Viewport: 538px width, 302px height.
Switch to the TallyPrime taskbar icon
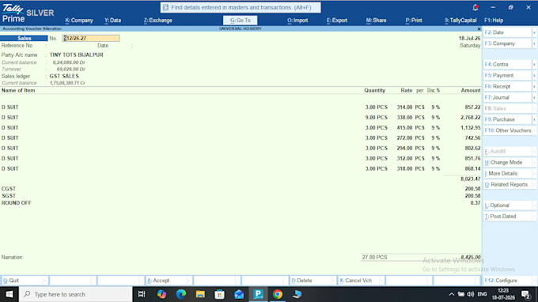[258, 294]
